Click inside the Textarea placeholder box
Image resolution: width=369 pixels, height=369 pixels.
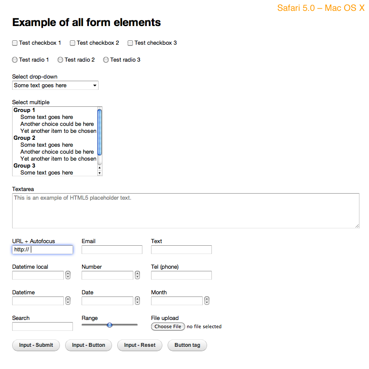185,211
